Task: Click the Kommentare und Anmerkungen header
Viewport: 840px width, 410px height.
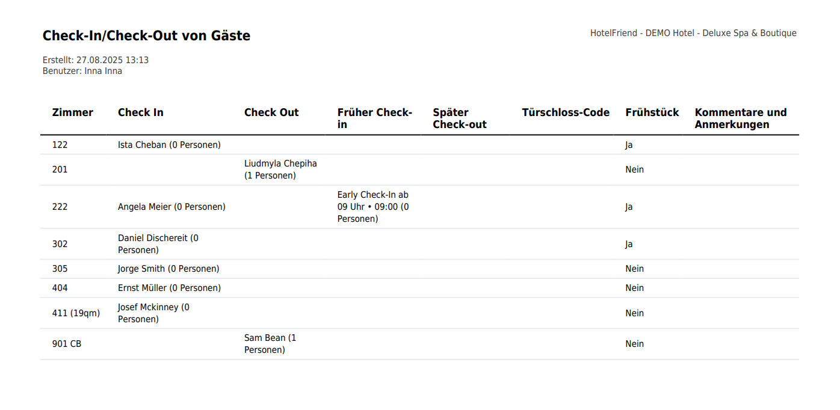Action: click(741, 118)
